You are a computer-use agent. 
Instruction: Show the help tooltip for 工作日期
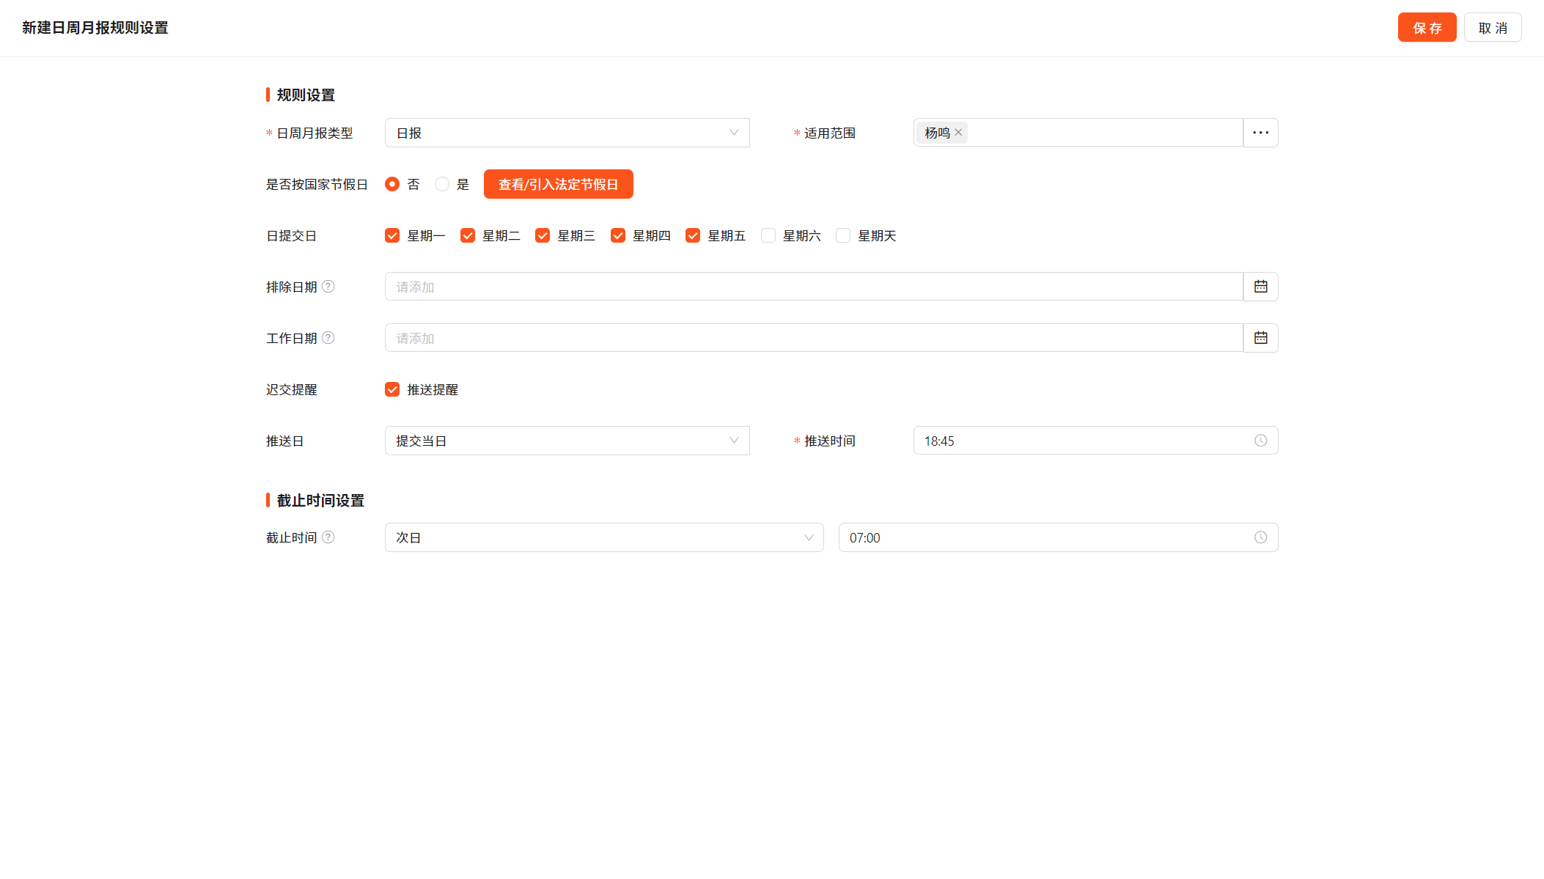click(328, 338)
